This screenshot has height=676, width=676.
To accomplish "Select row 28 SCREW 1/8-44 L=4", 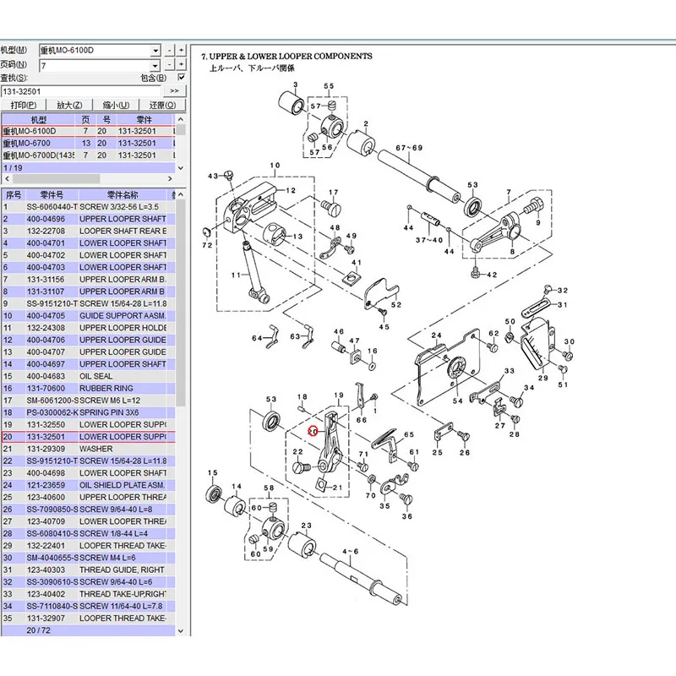I will pos(88,534).
